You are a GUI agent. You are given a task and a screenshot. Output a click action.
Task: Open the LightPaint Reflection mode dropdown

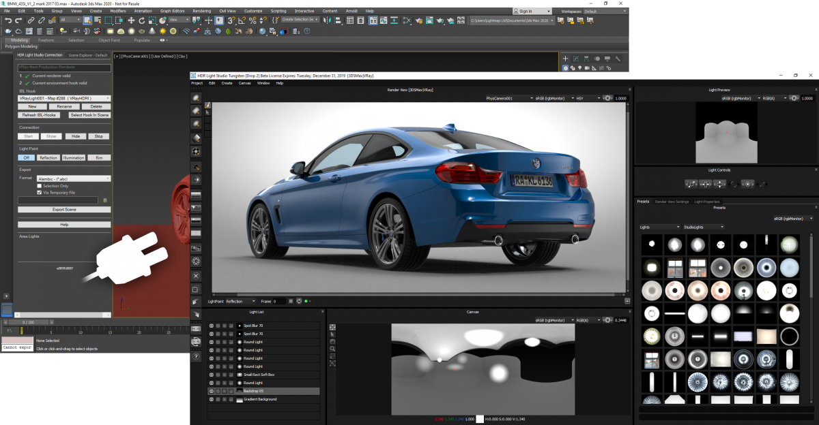[x=240, y=301]
